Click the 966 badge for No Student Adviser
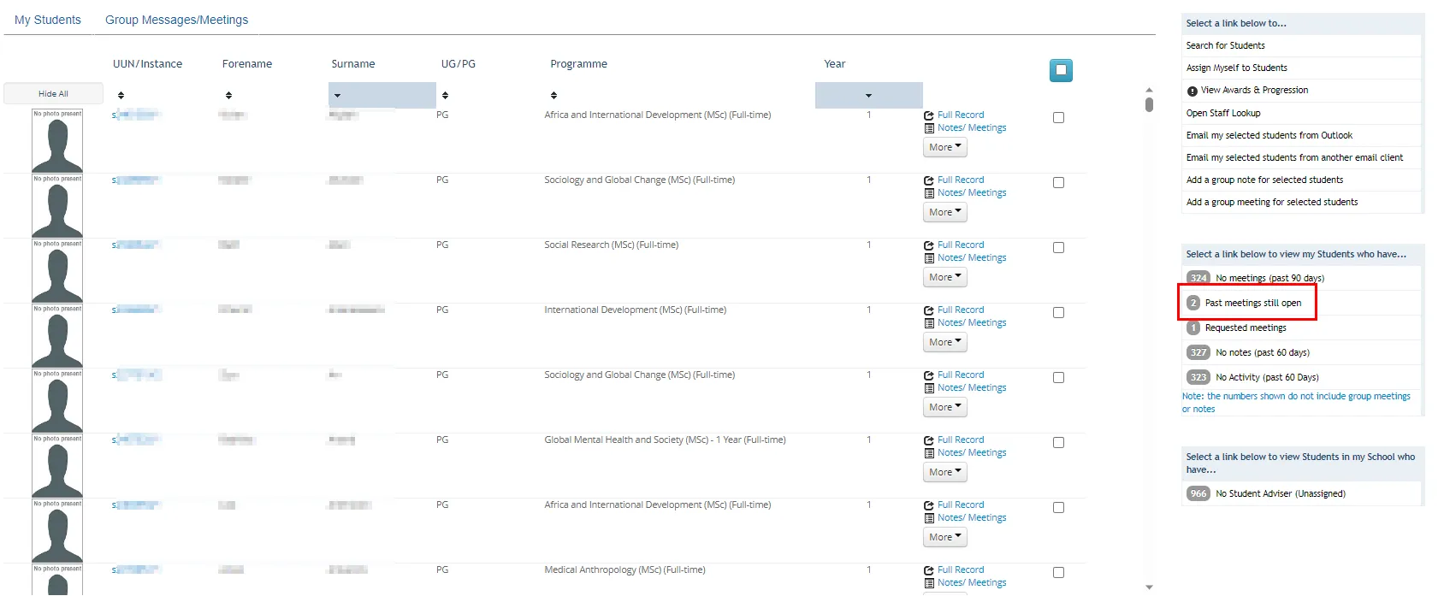This screenshot has width=1450, height=596. click(x=1198, y=493)
